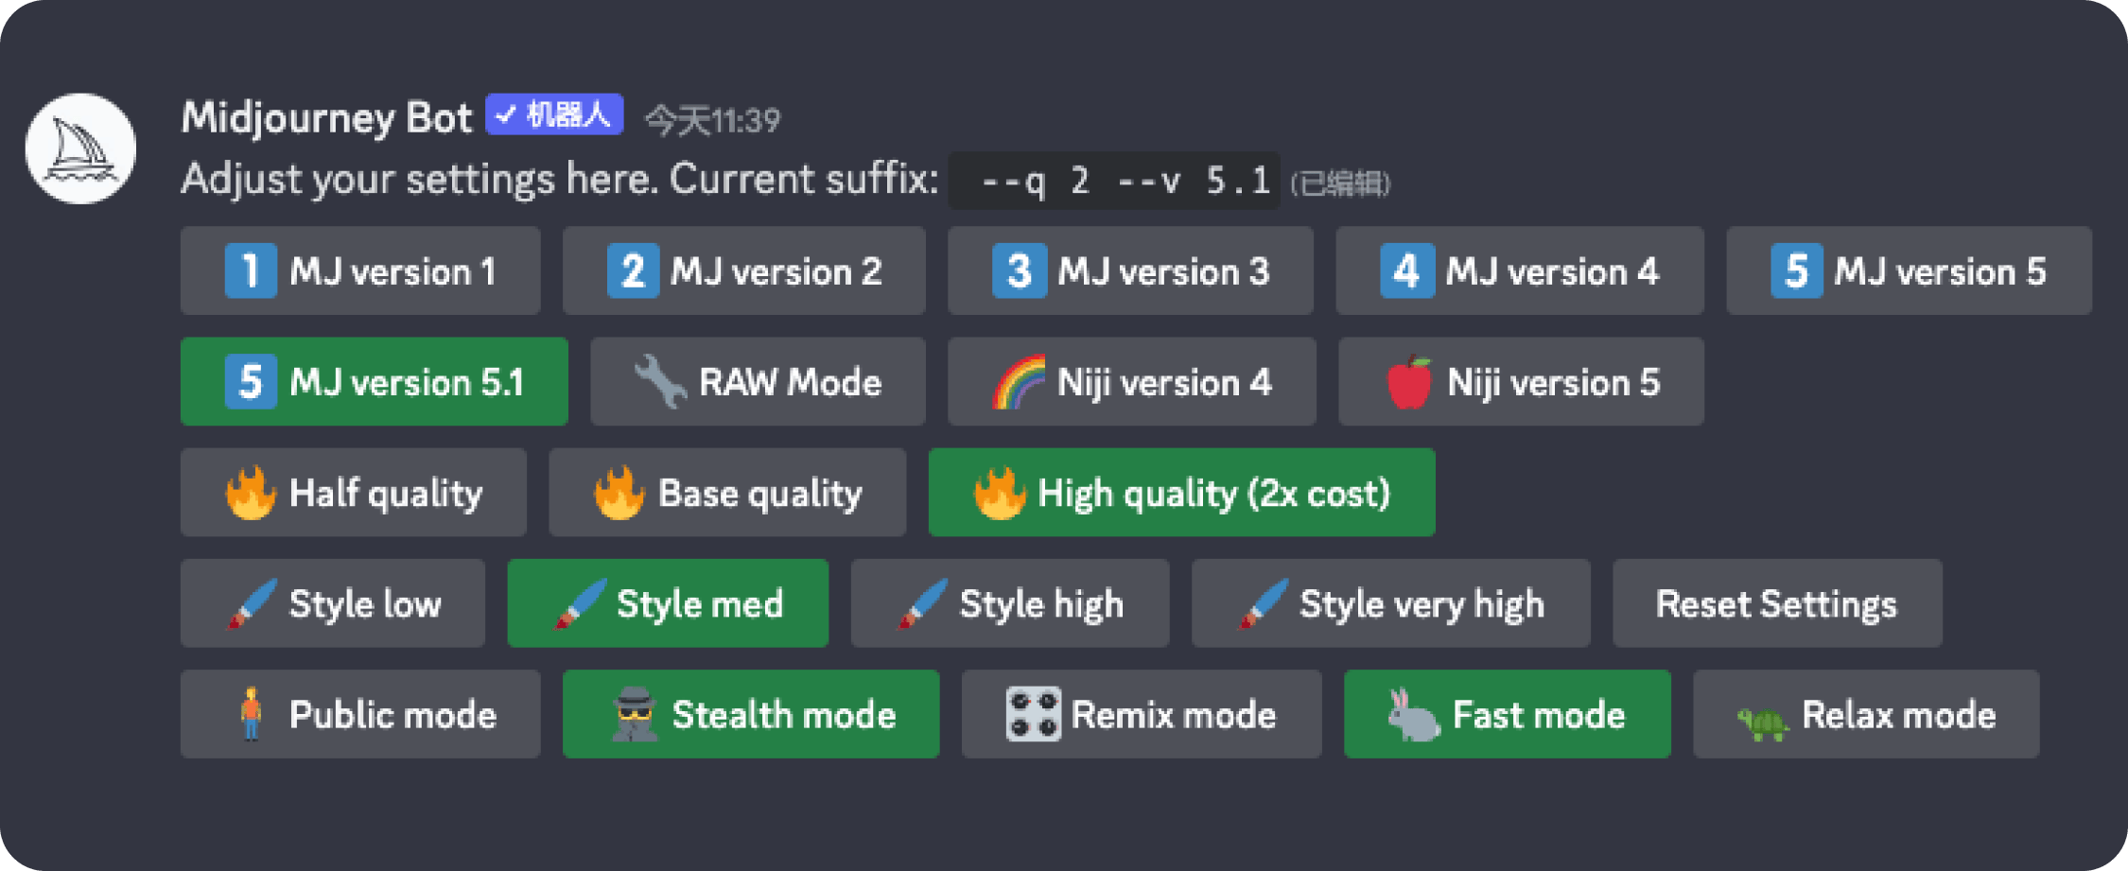This screenshot has width=2128, height=871.
Task: Click the Reset Settings button
Action: click(1777, 603)
